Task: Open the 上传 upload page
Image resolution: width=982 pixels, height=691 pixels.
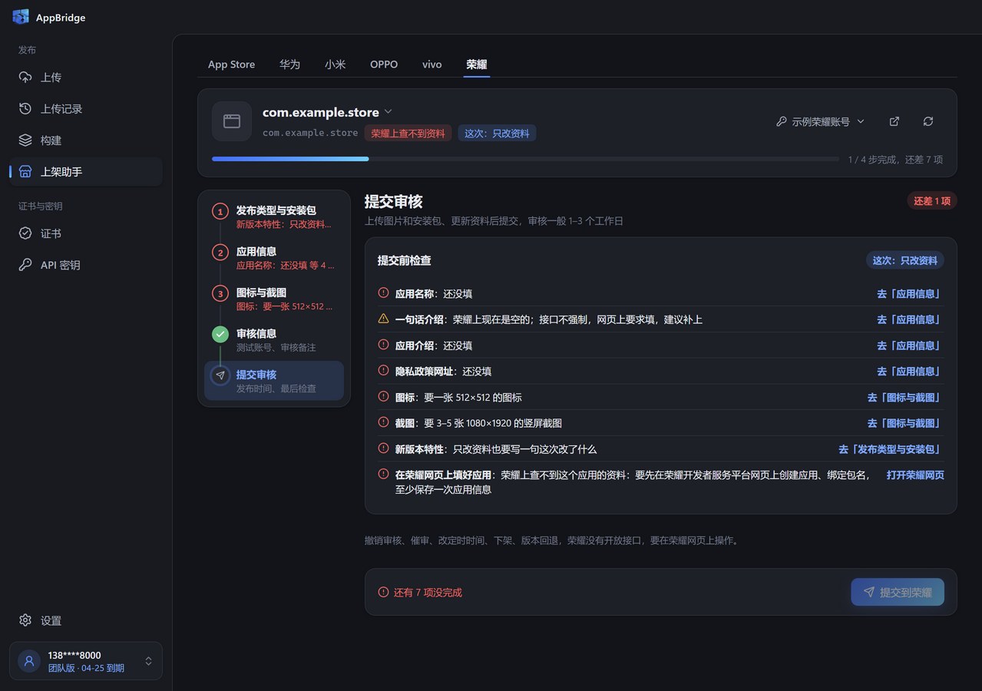Action: (x=86, y=78)
